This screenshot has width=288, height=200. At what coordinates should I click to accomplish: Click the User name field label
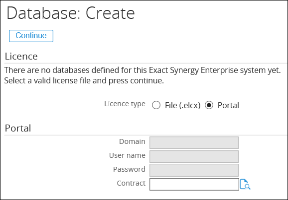click(127, 155)
